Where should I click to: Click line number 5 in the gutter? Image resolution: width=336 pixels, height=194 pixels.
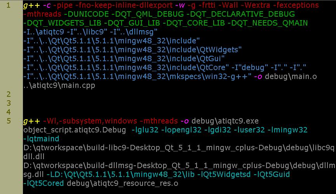coord(9,121)
